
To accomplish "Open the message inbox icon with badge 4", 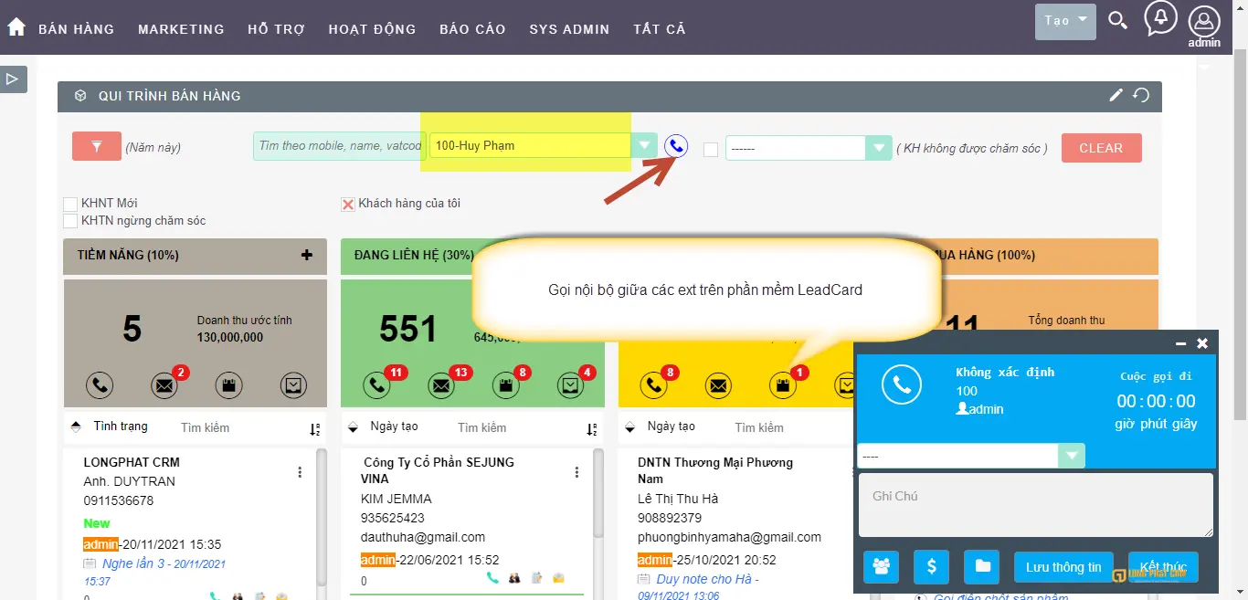I will (x=570, y=385).
